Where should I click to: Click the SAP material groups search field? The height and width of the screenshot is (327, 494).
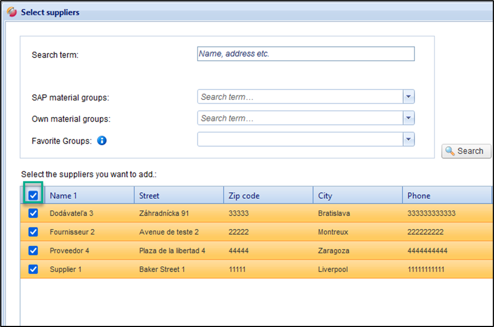[300, 97]
